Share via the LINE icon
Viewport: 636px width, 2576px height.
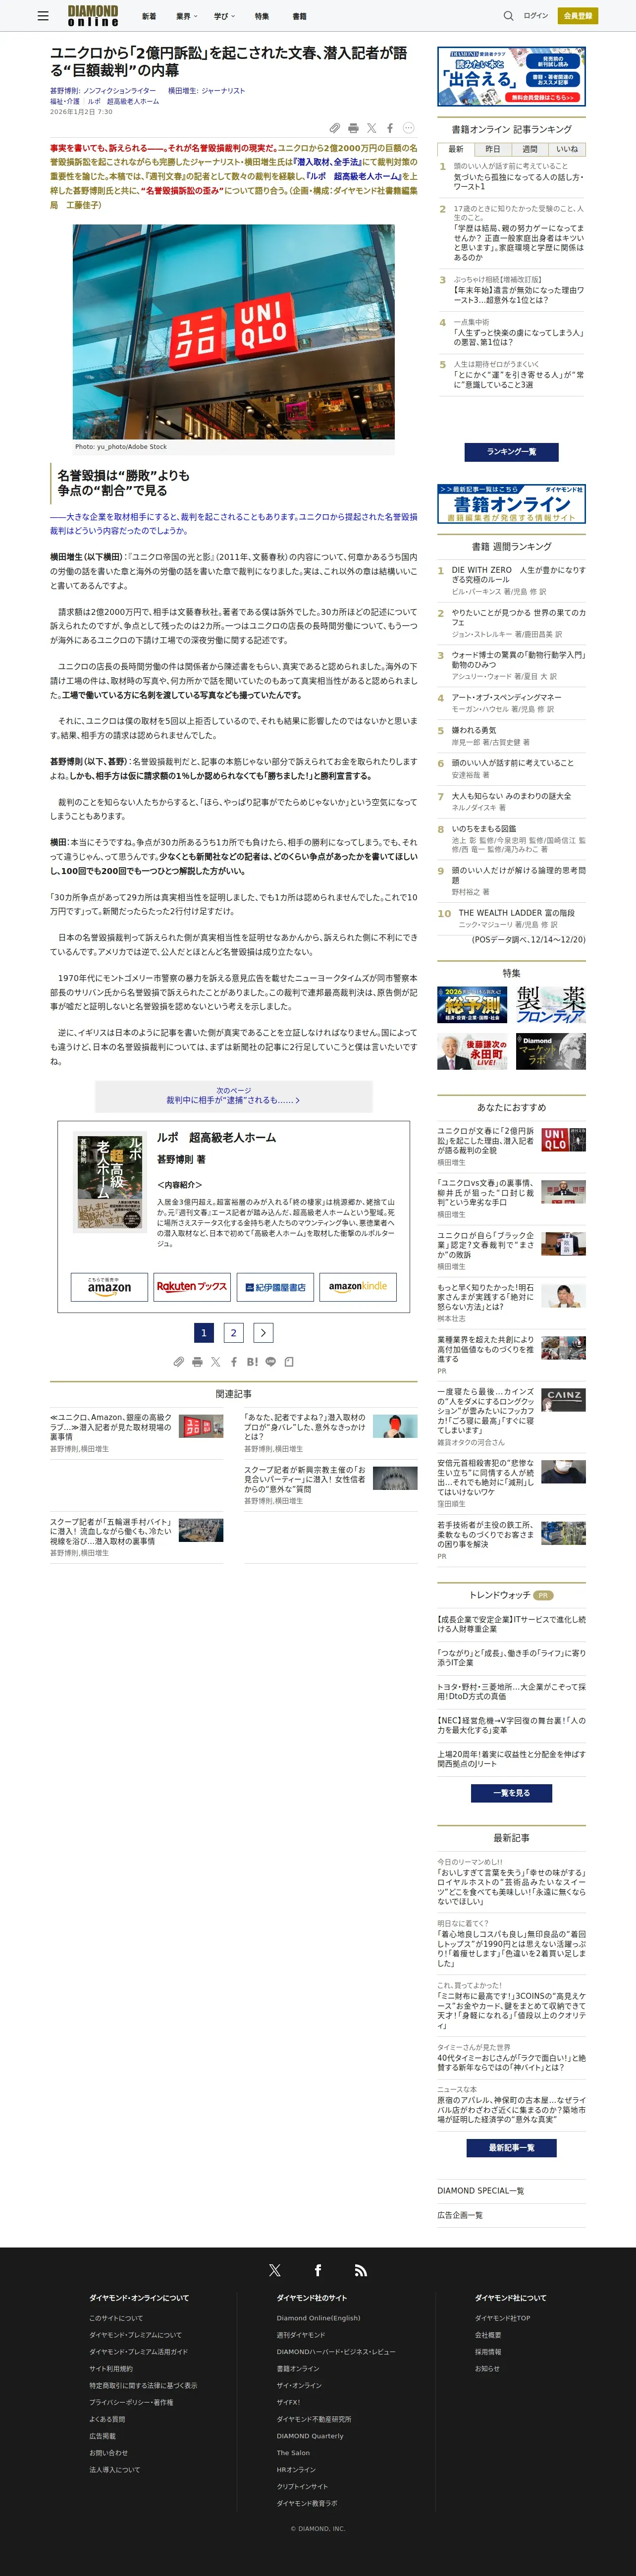click(x=270, y=1362)
